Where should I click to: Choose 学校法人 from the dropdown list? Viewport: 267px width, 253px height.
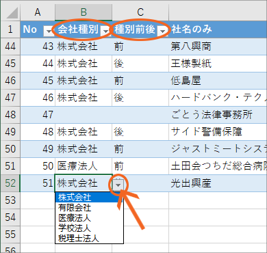click(89, 228)
